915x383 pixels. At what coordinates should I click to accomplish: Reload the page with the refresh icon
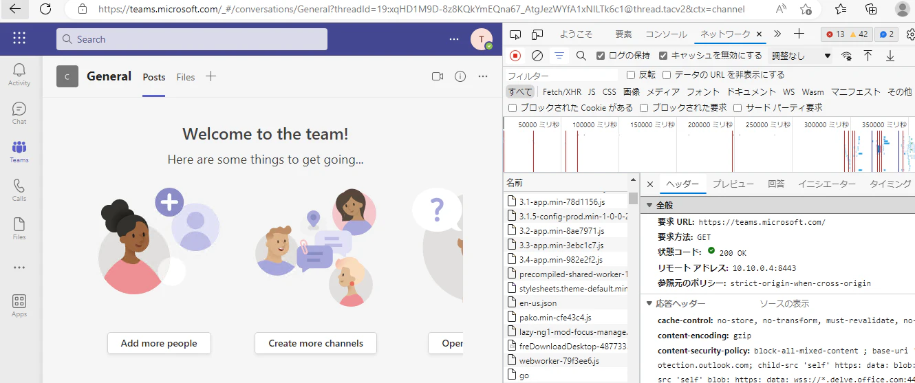coord(45,9)
